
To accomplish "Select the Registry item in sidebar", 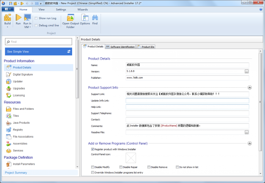I will [18, 129].
